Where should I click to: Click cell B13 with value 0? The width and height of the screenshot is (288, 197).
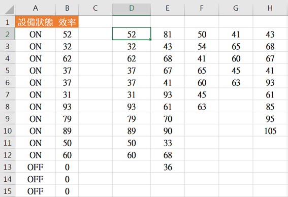pyautogui.click(x=67, y=167)
